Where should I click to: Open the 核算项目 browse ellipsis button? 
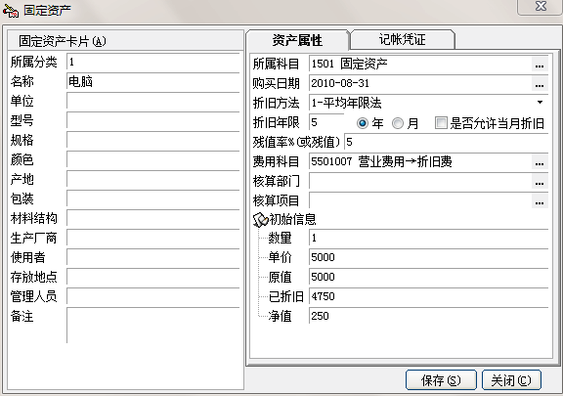click(x=540, y=201)
